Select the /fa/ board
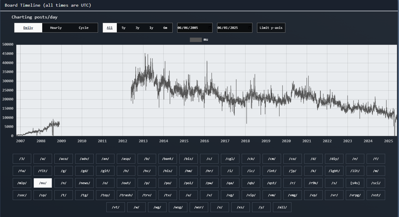 (x=22, y=171)
